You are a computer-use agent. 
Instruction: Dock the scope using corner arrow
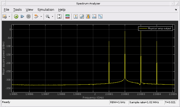[176, 10]
